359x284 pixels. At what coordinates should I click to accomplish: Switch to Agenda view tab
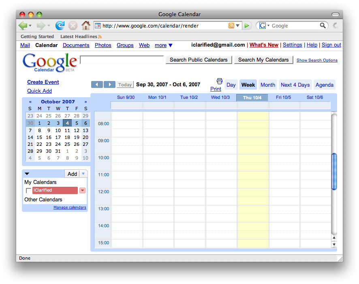coord(324,85)
